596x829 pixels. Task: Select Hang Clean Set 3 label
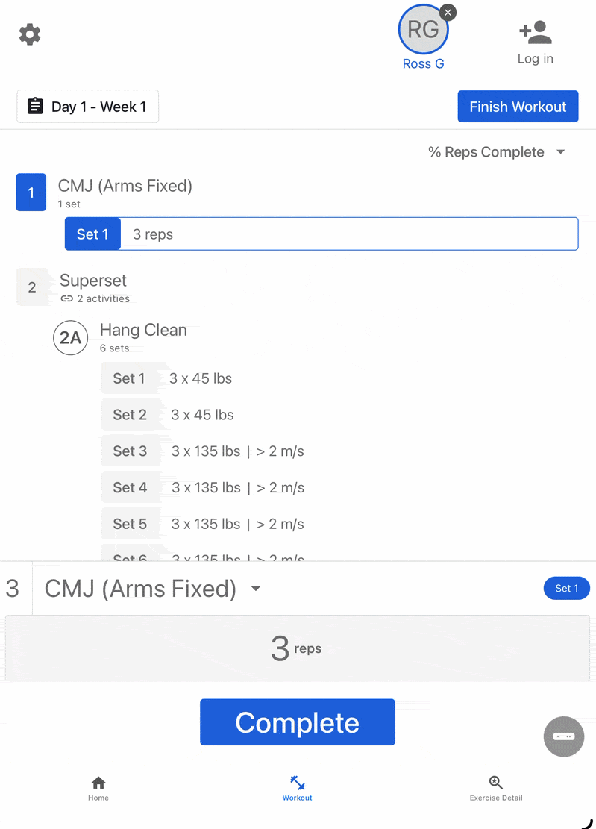pos(130,451)
